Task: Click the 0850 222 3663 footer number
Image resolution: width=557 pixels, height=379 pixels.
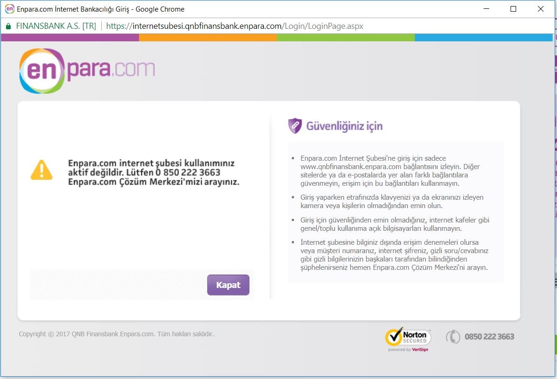Action: pos(489,337)
